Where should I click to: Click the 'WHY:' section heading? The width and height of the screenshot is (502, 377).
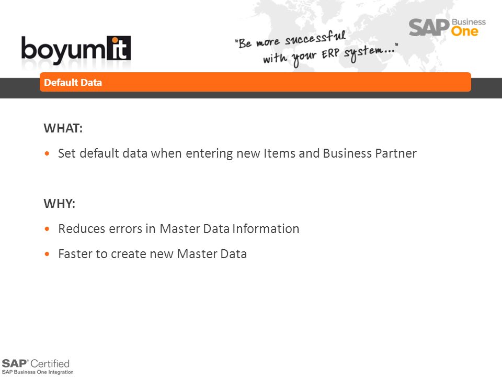tap(59, 204)
